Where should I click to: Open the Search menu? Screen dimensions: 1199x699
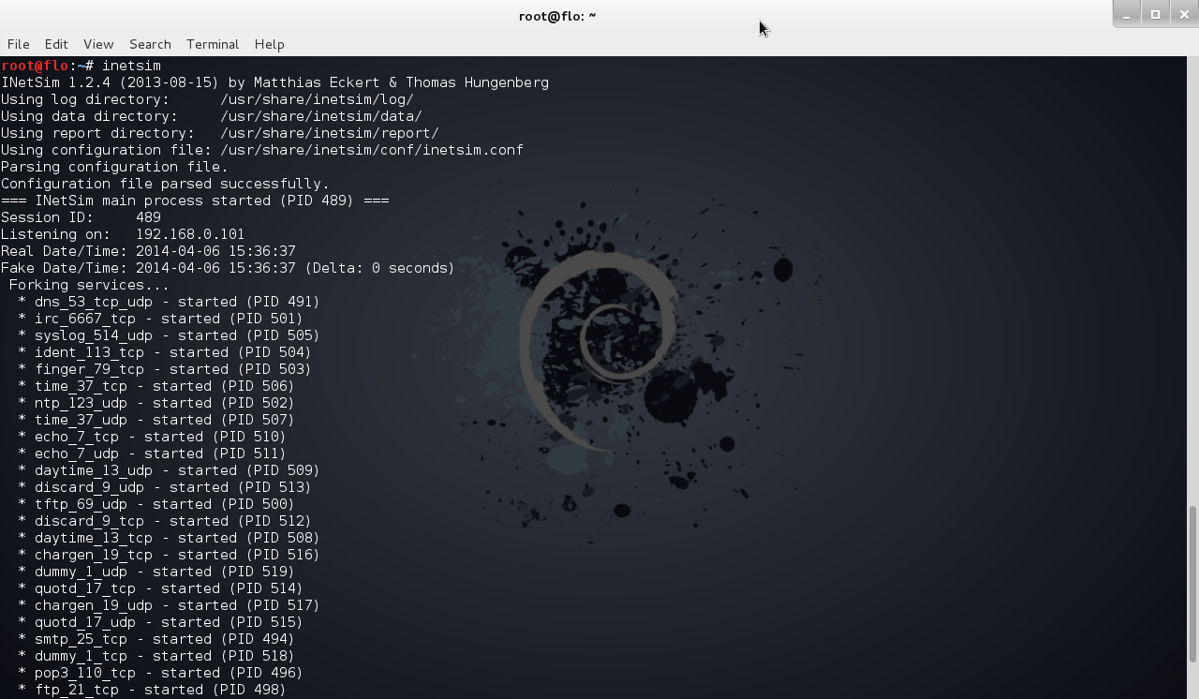149,44
